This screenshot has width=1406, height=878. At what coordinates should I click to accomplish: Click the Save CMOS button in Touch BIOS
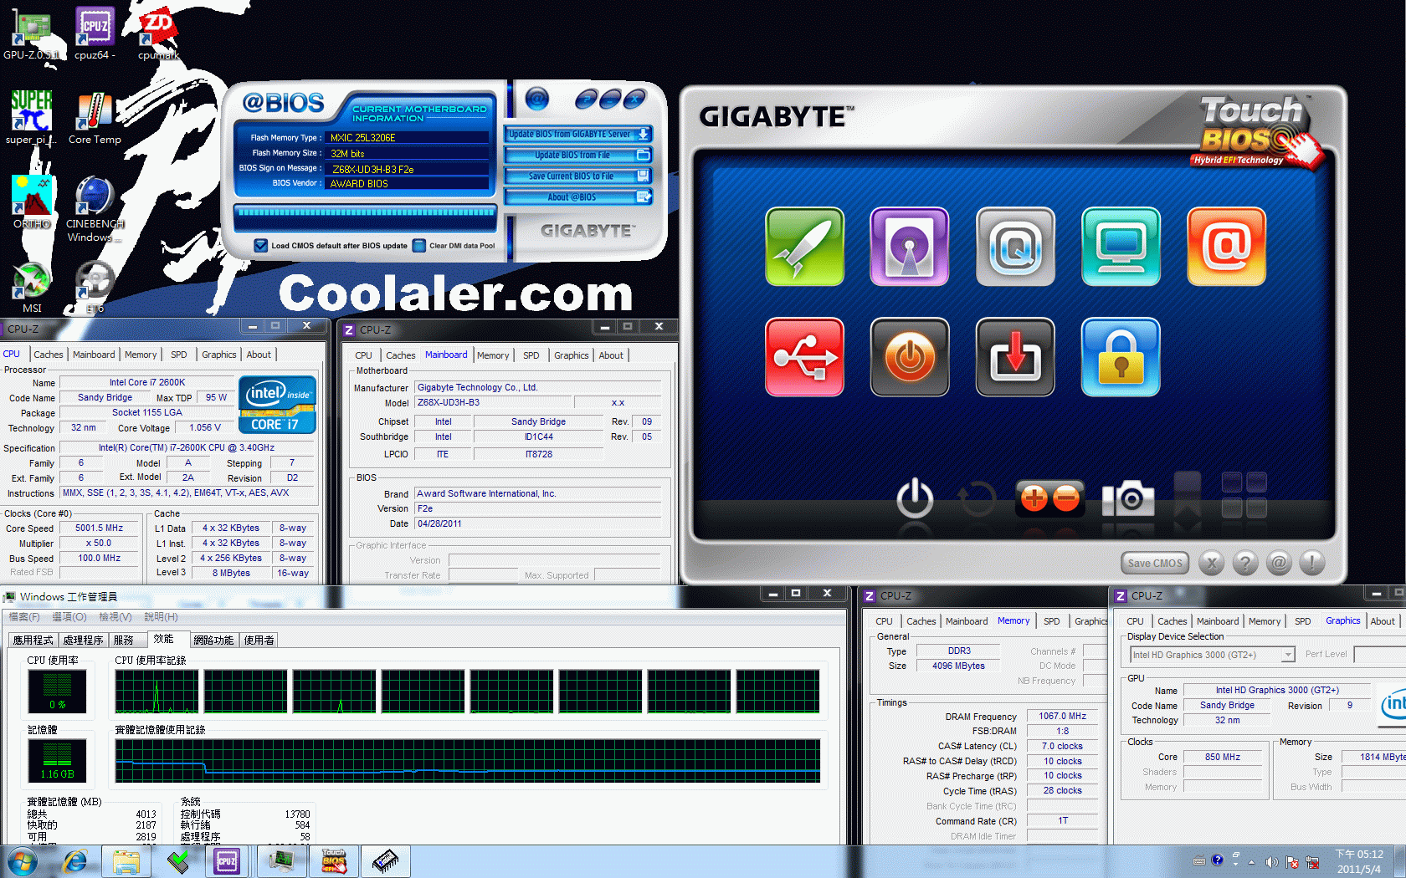pyautogui.click(x=1155, y=564)
